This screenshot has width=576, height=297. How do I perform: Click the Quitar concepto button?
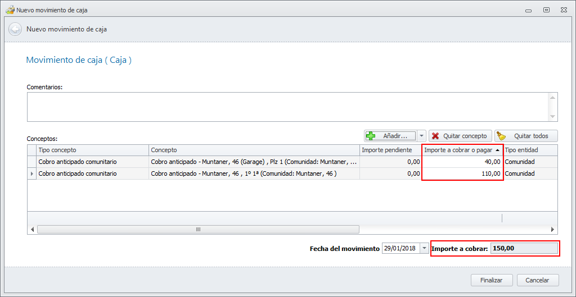(x=460, y=136)
